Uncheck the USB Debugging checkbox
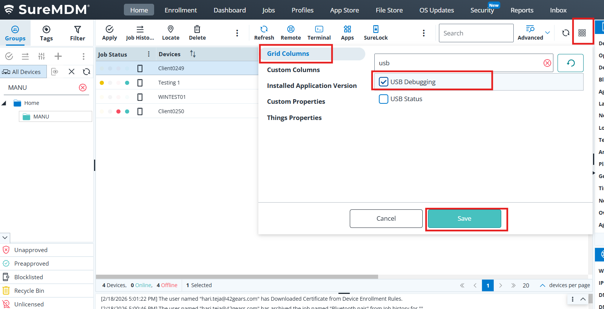604x309 pixels. click(383, 82)
